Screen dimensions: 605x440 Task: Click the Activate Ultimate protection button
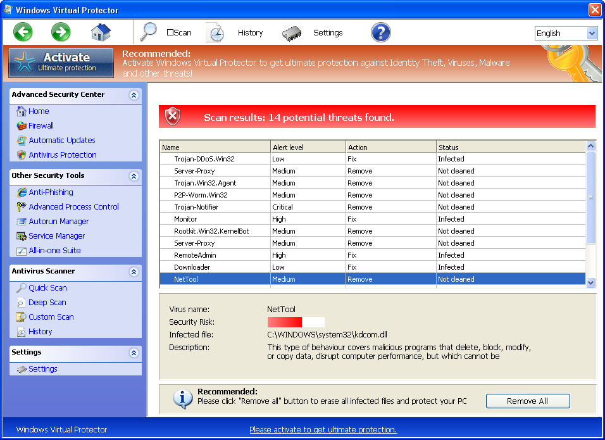click(61, 63)
